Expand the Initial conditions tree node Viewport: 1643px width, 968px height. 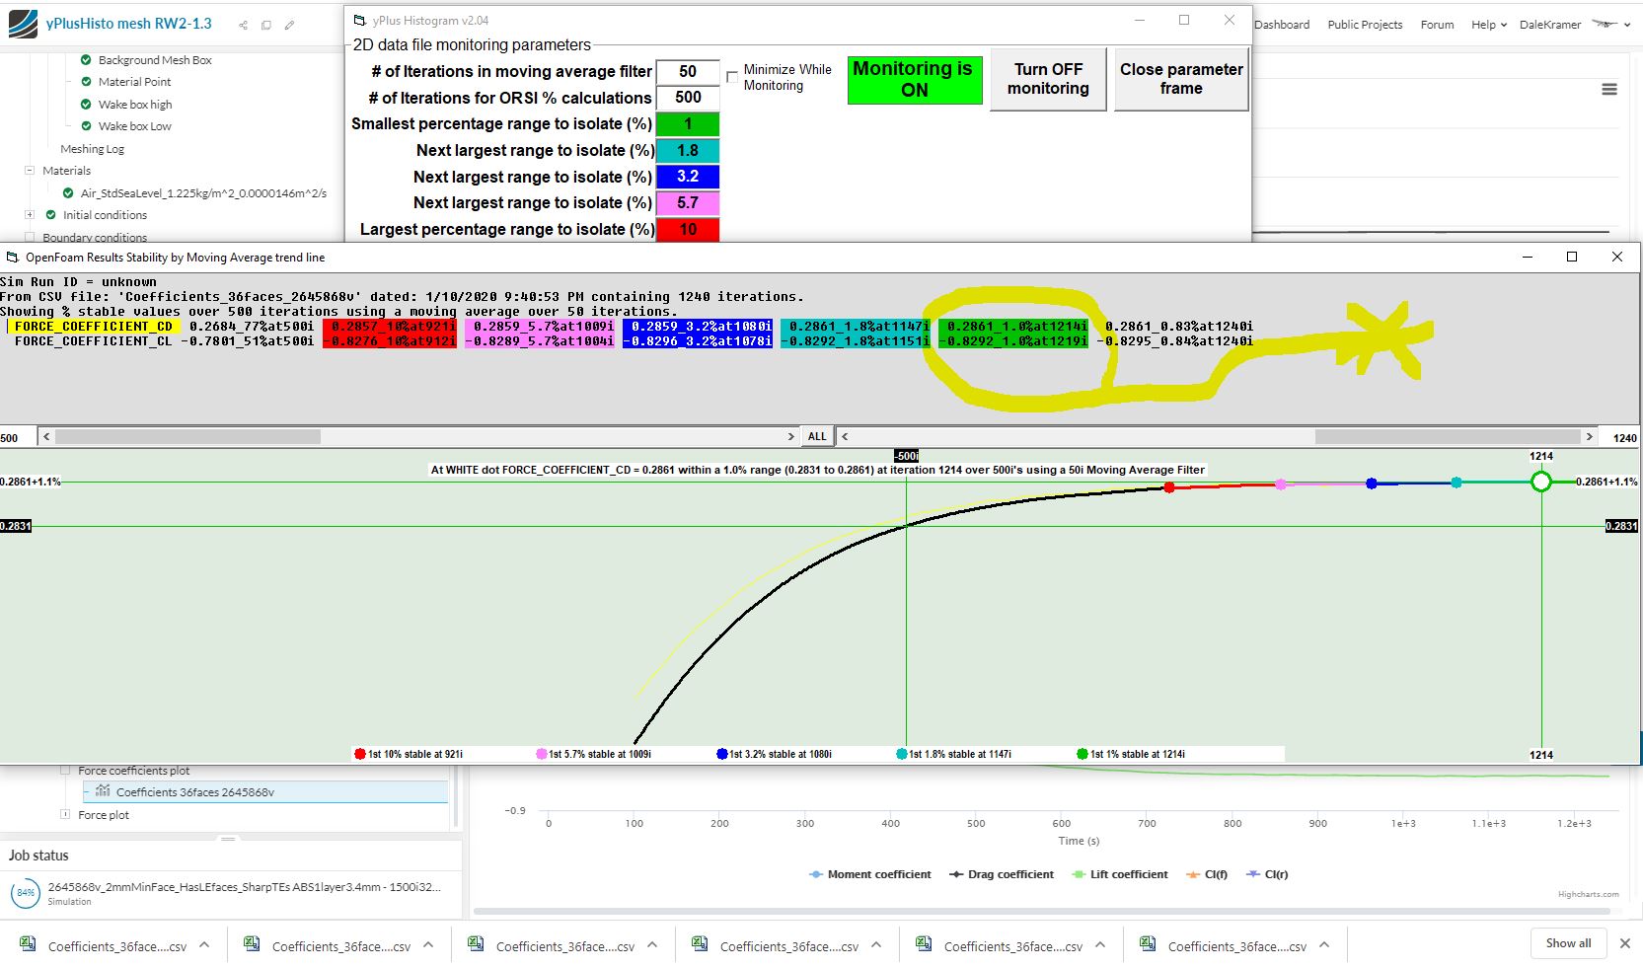pos(30,215)
